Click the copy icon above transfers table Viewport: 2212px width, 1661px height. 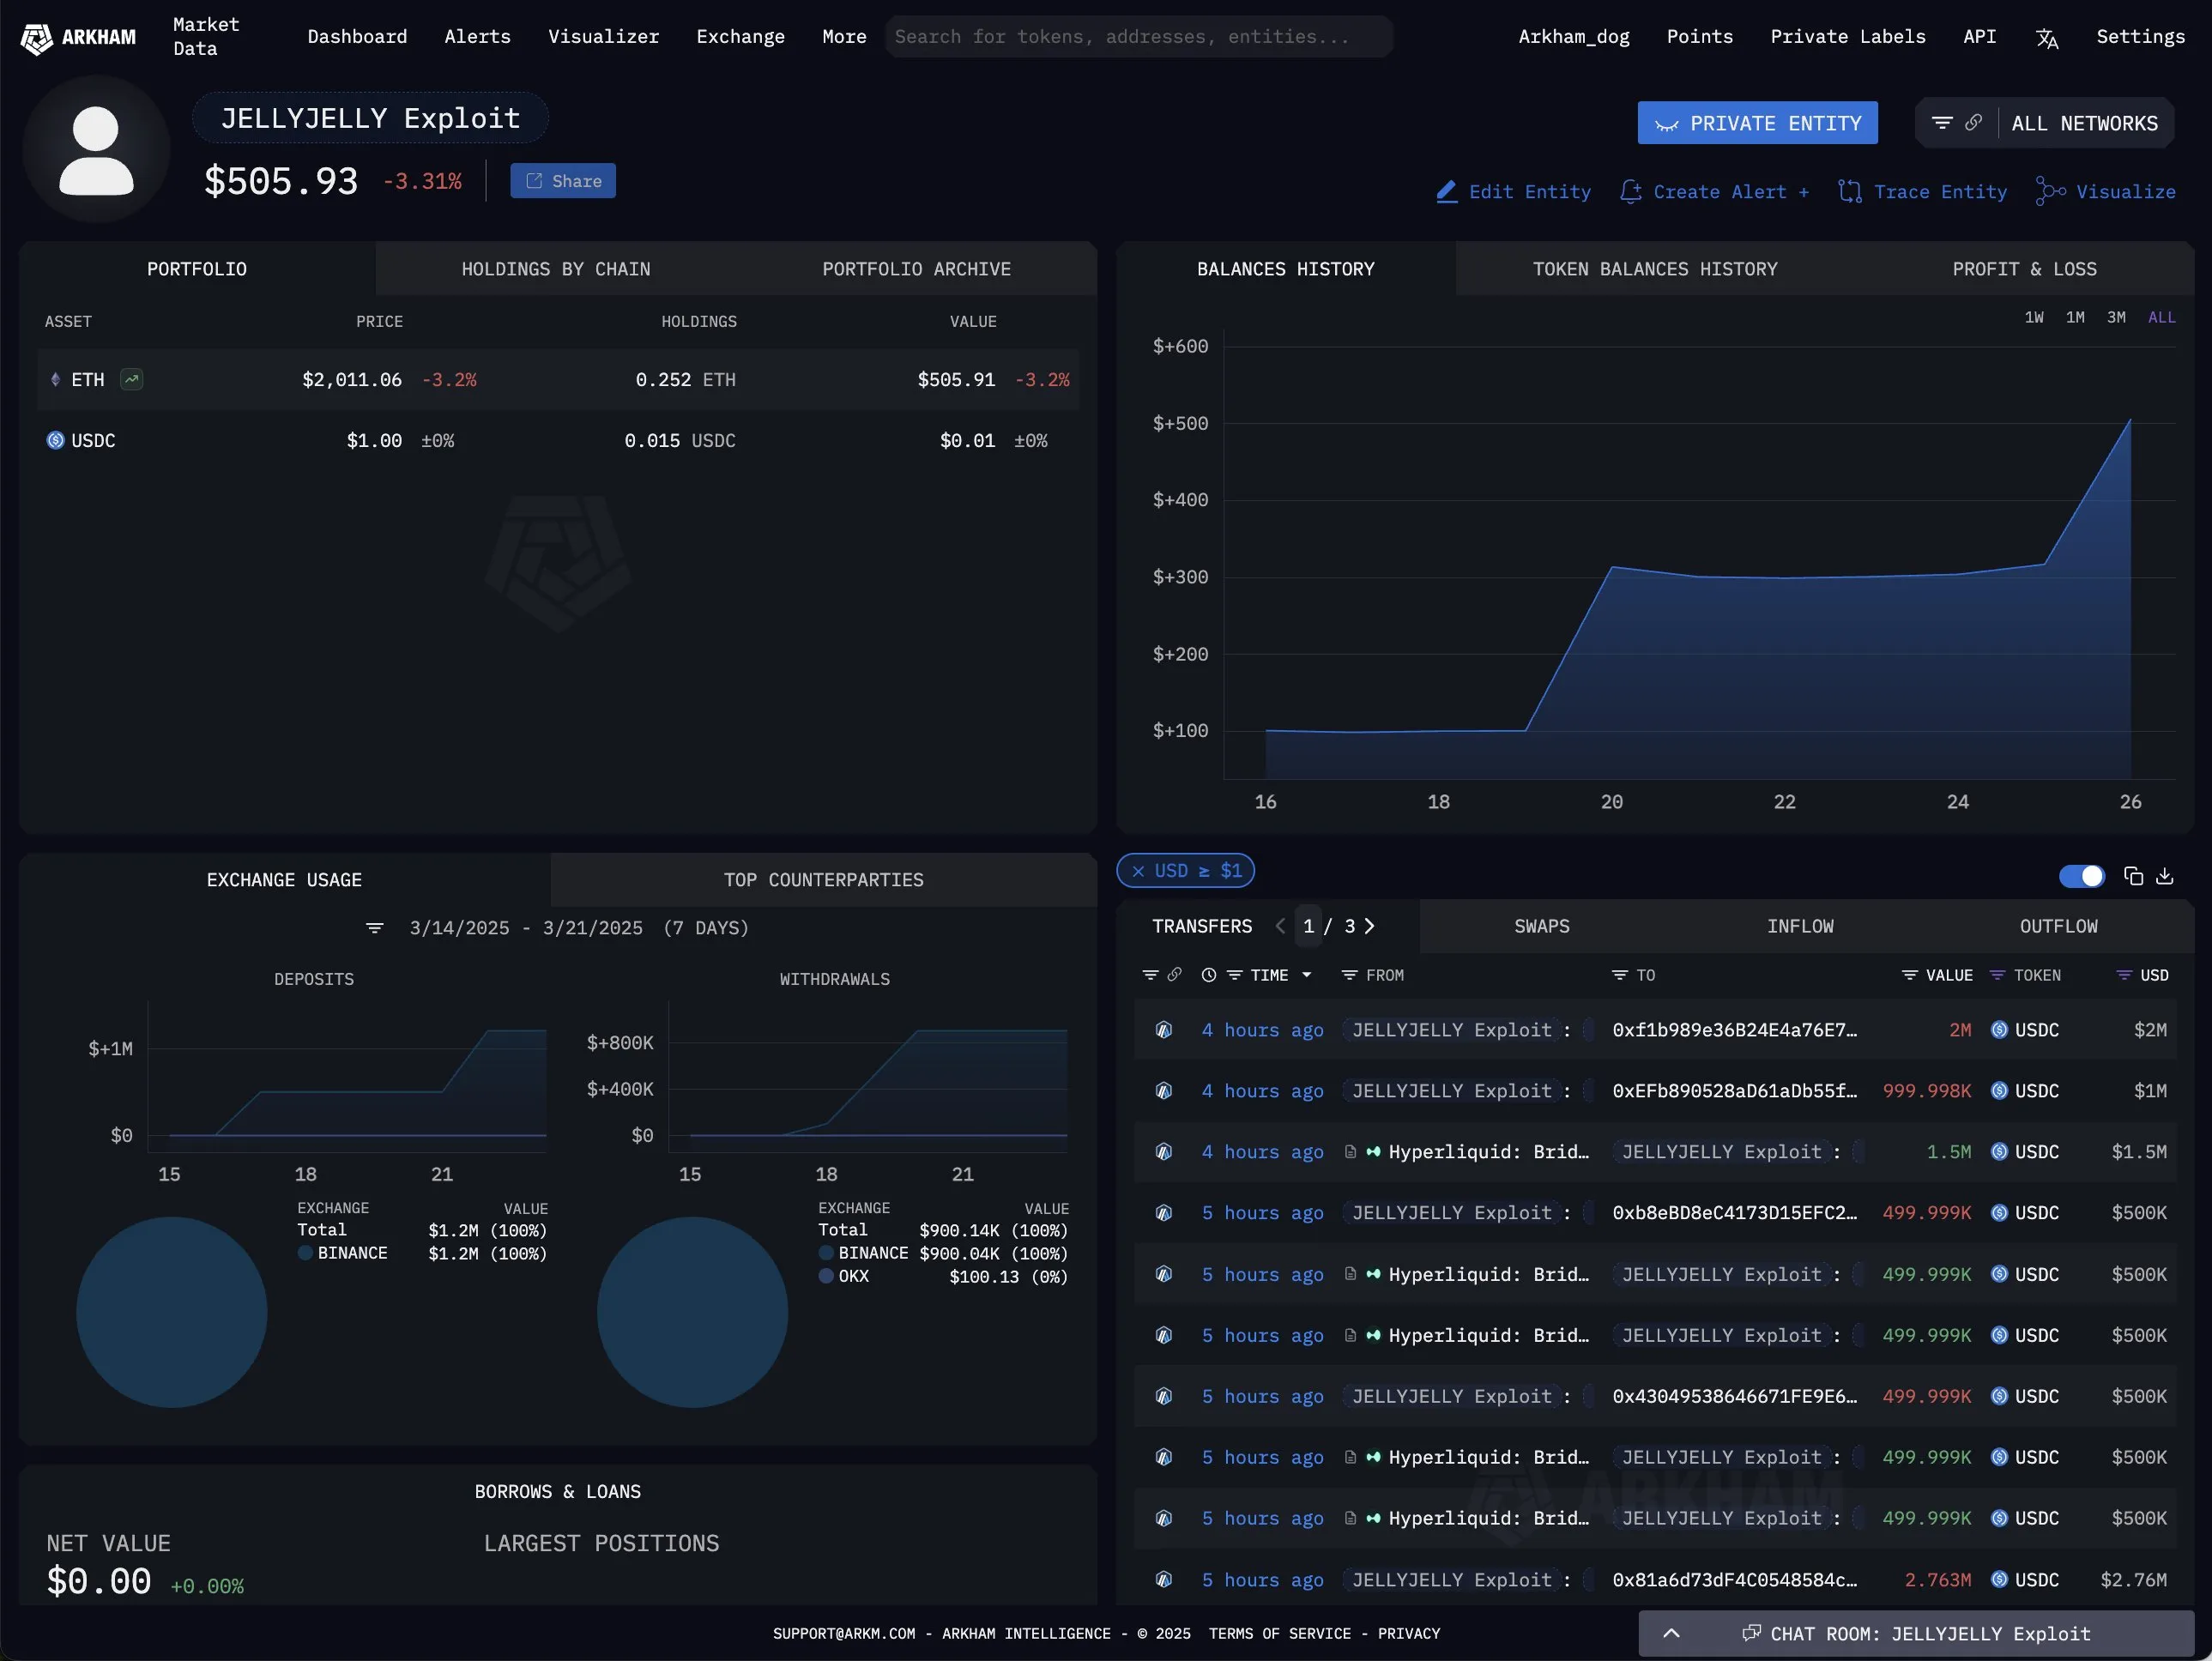tap(2133, 876)
